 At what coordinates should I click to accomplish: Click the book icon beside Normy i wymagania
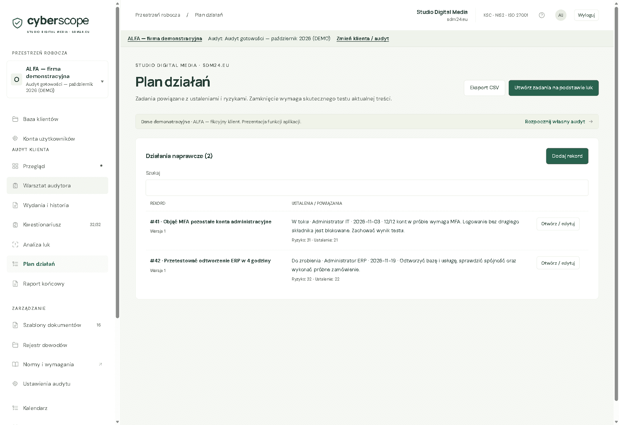pos(15,364)
